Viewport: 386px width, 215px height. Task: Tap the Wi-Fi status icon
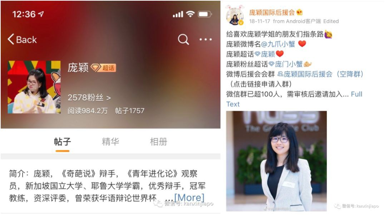190,14
